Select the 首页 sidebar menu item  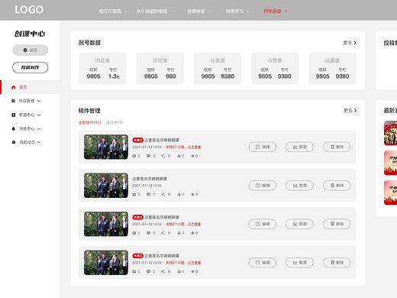point(31,87)
